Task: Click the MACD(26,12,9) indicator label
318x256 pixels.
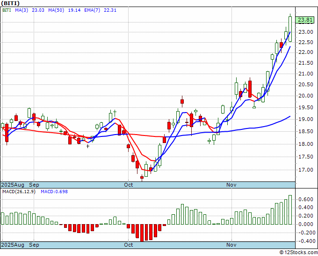Action: point(19,192)
